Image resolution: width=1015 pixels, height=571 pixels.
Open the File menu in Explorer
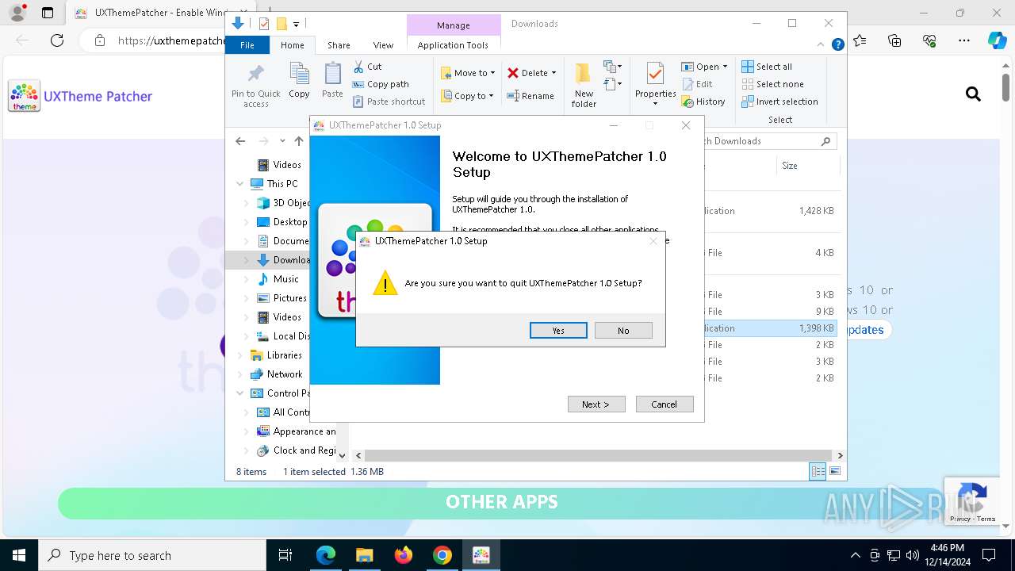coord(247,45)
